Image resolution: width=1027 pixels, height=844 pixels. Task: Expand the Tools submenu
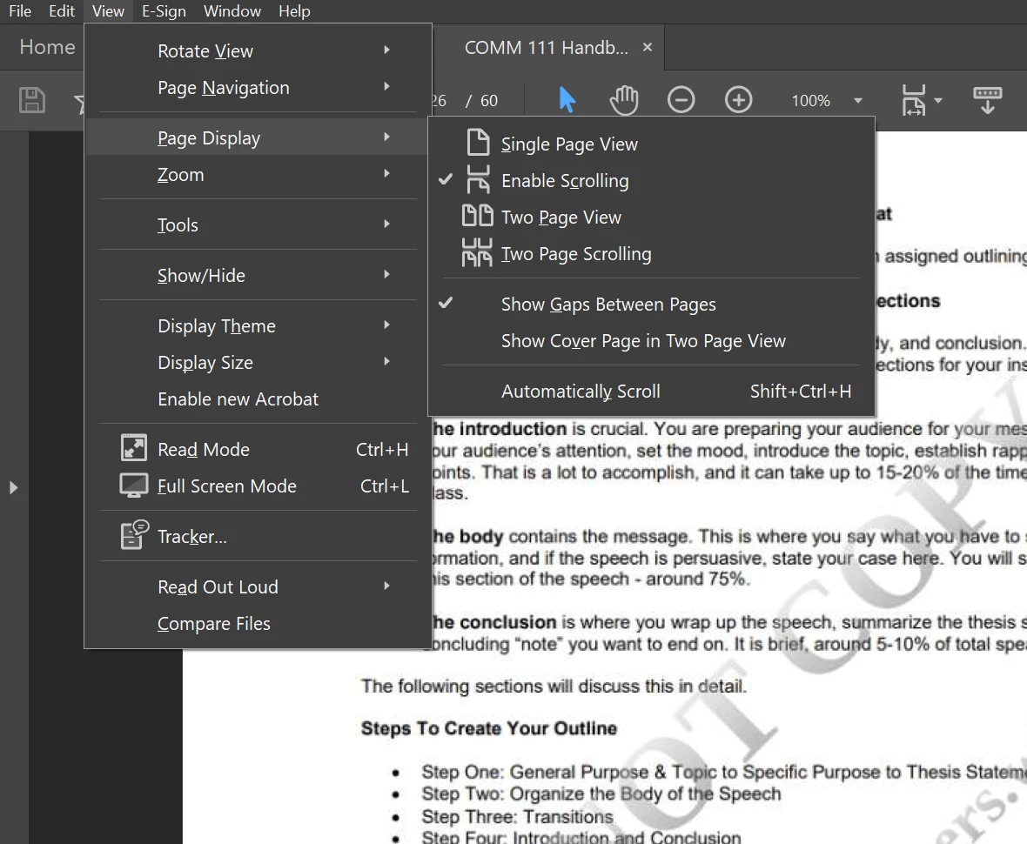tap(258, 224)
